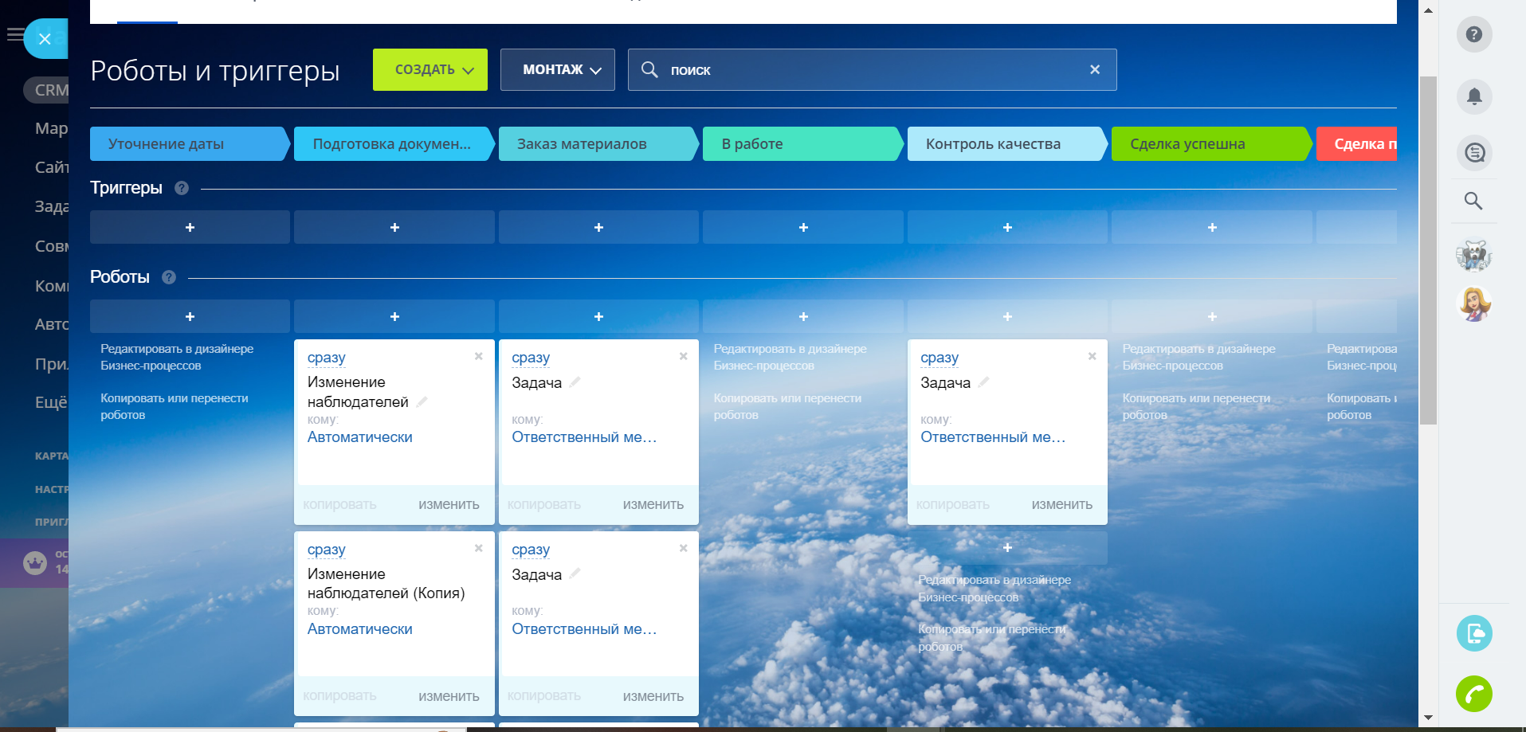Add a robot under Уточнение даты
This screenshot has height=732, width=1526.
tap(190, 316)
